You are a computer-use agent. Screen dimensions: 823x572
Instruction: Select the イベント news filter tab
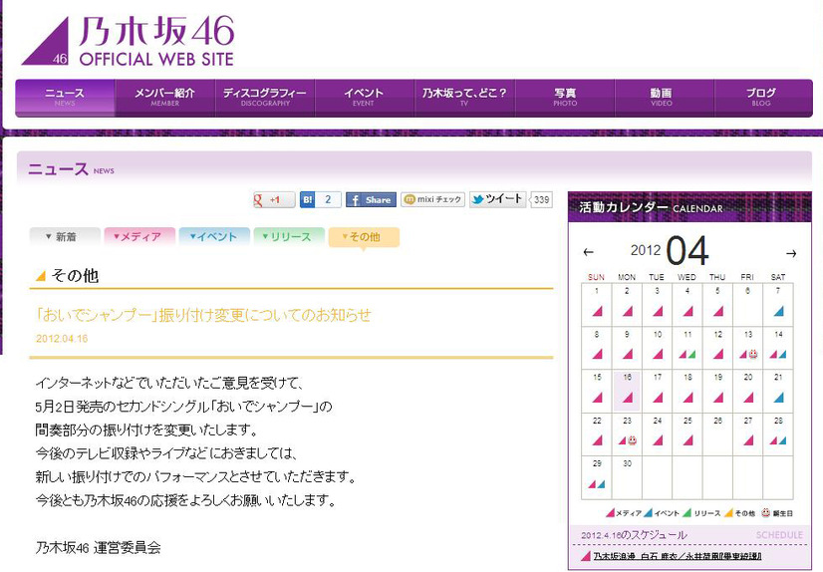point(214,236)
